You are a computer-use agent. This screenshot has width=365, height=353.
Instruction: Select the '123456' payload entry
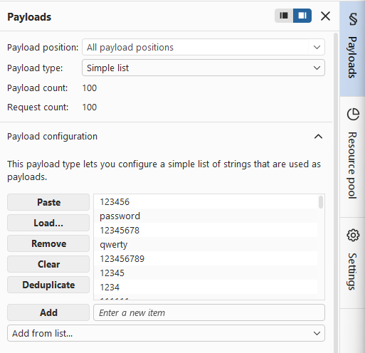(206, 202)
